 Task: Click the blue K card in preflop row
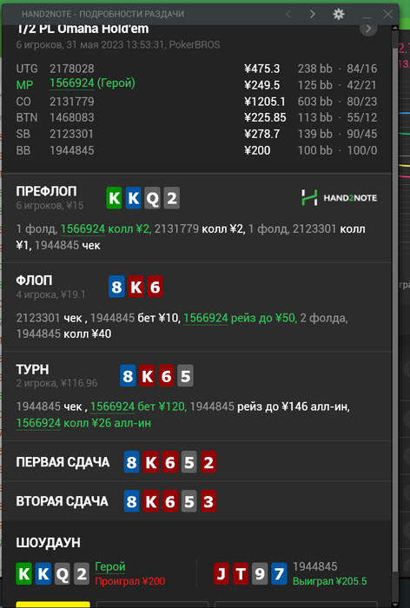tap(133, 198)
